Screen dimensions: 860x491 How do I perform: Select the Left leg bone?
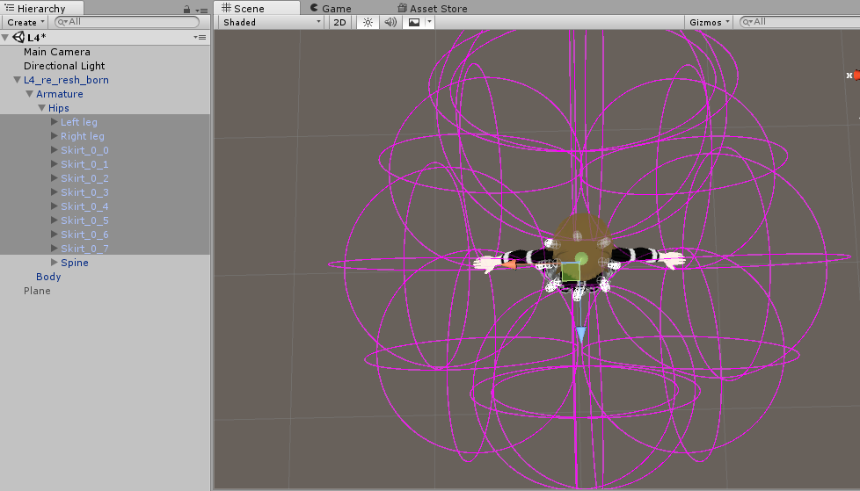tap(79, 122)
